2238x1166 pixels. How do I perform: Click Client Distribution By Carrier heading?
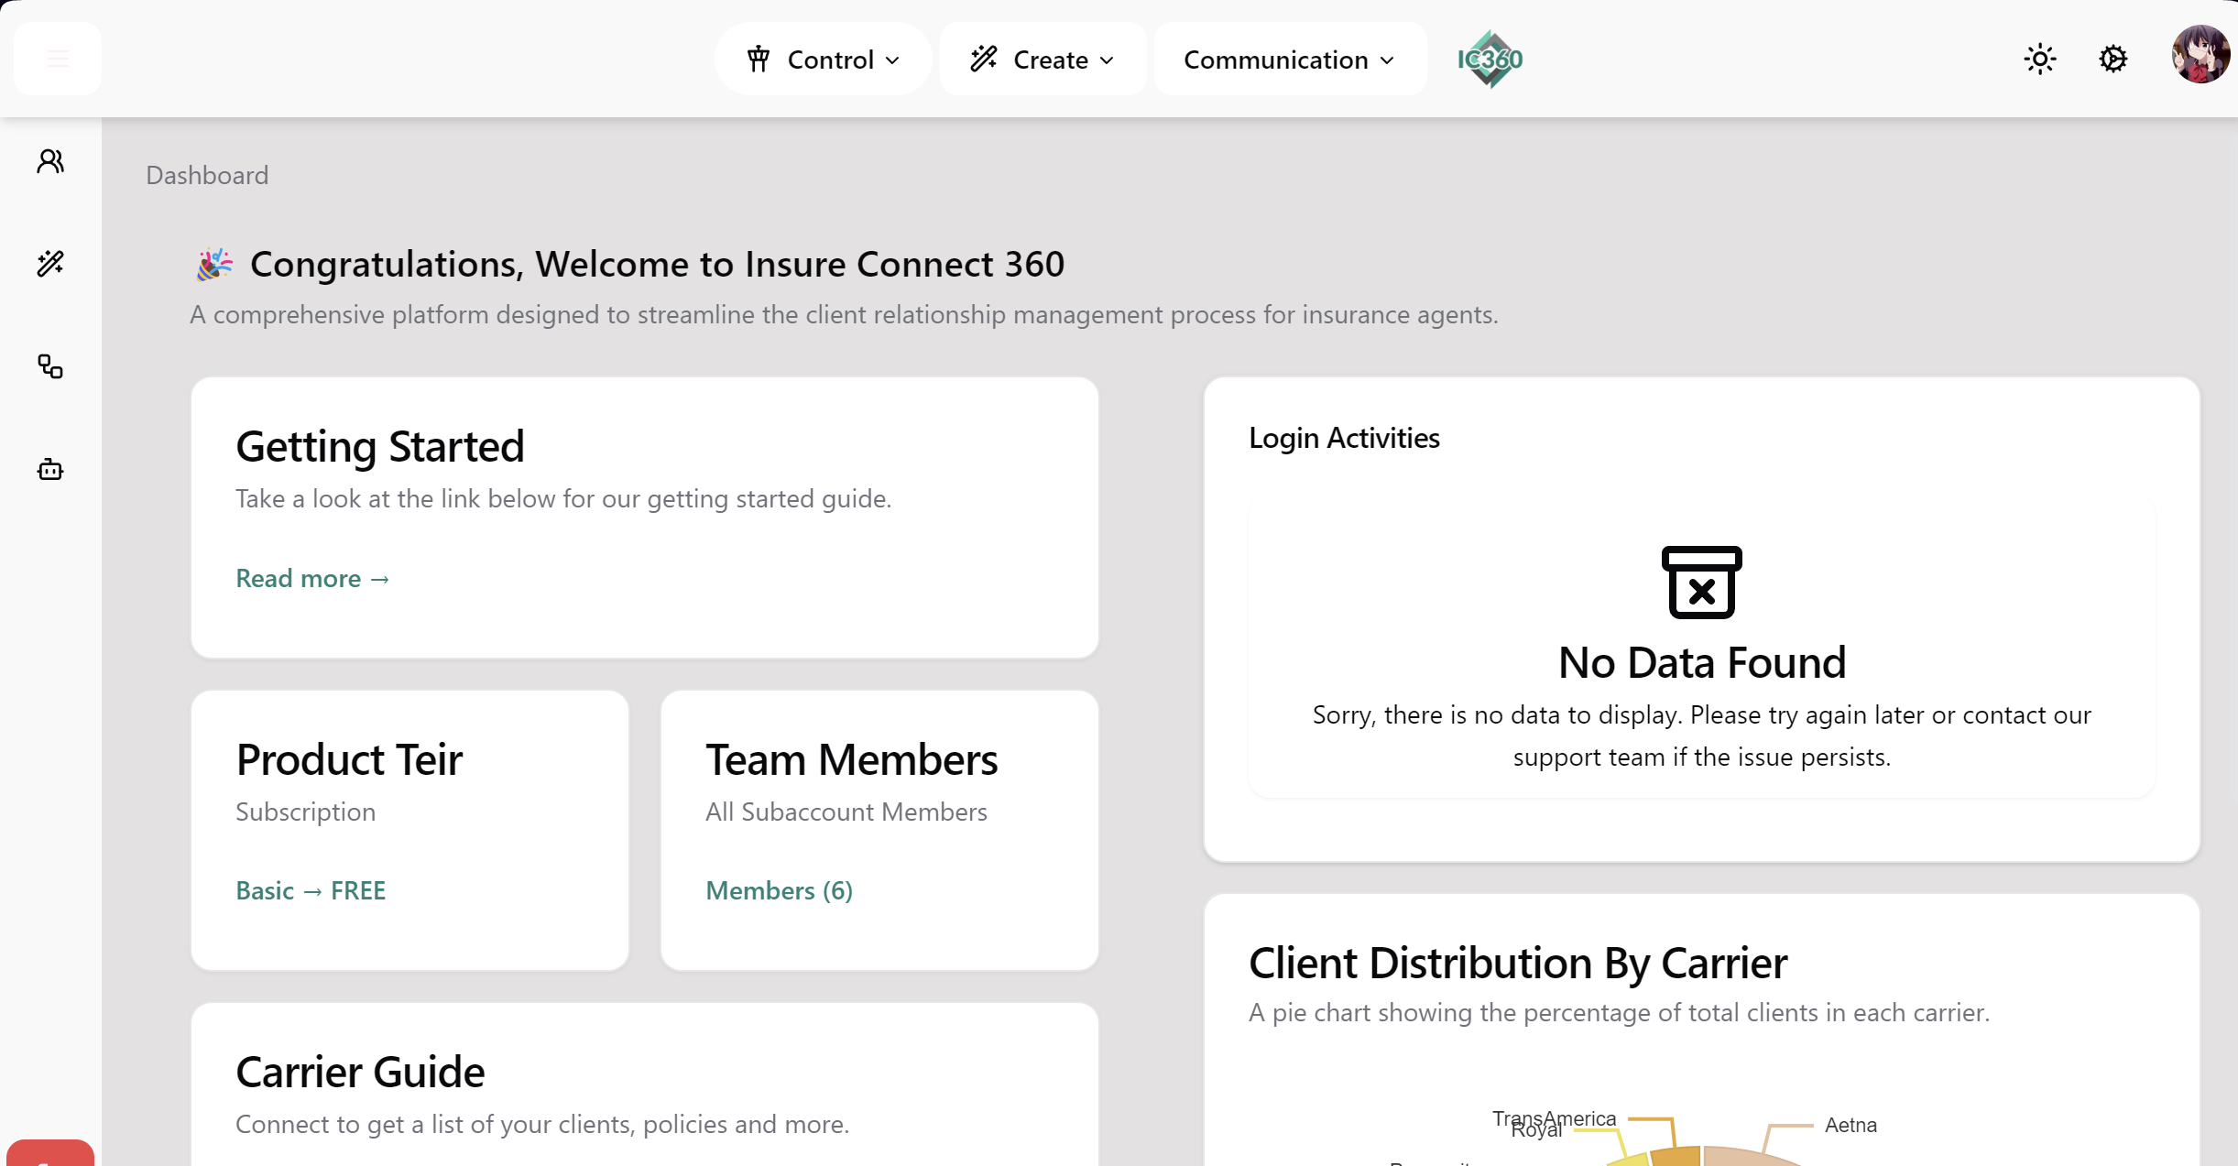pos(1518,963)
